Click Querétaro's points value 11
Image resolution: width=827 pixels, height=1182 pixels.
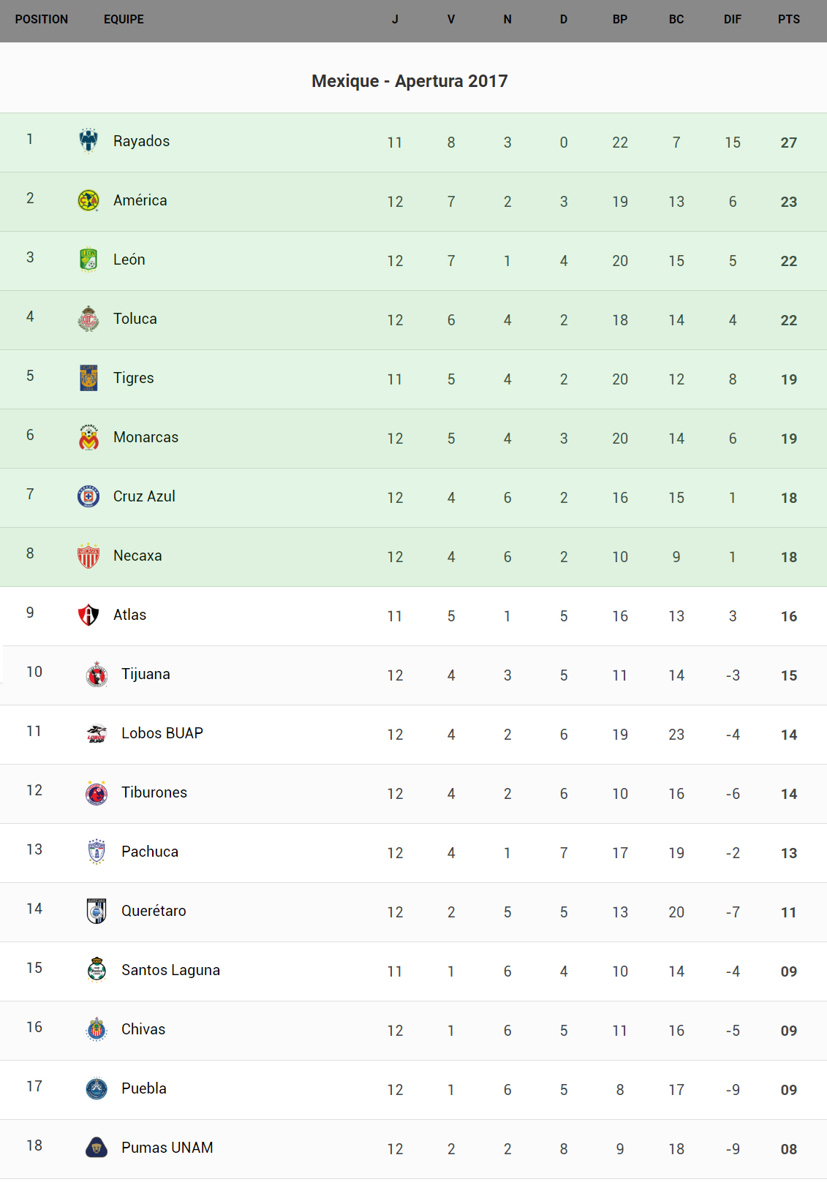pyautogui.click(x=788, y=912)
